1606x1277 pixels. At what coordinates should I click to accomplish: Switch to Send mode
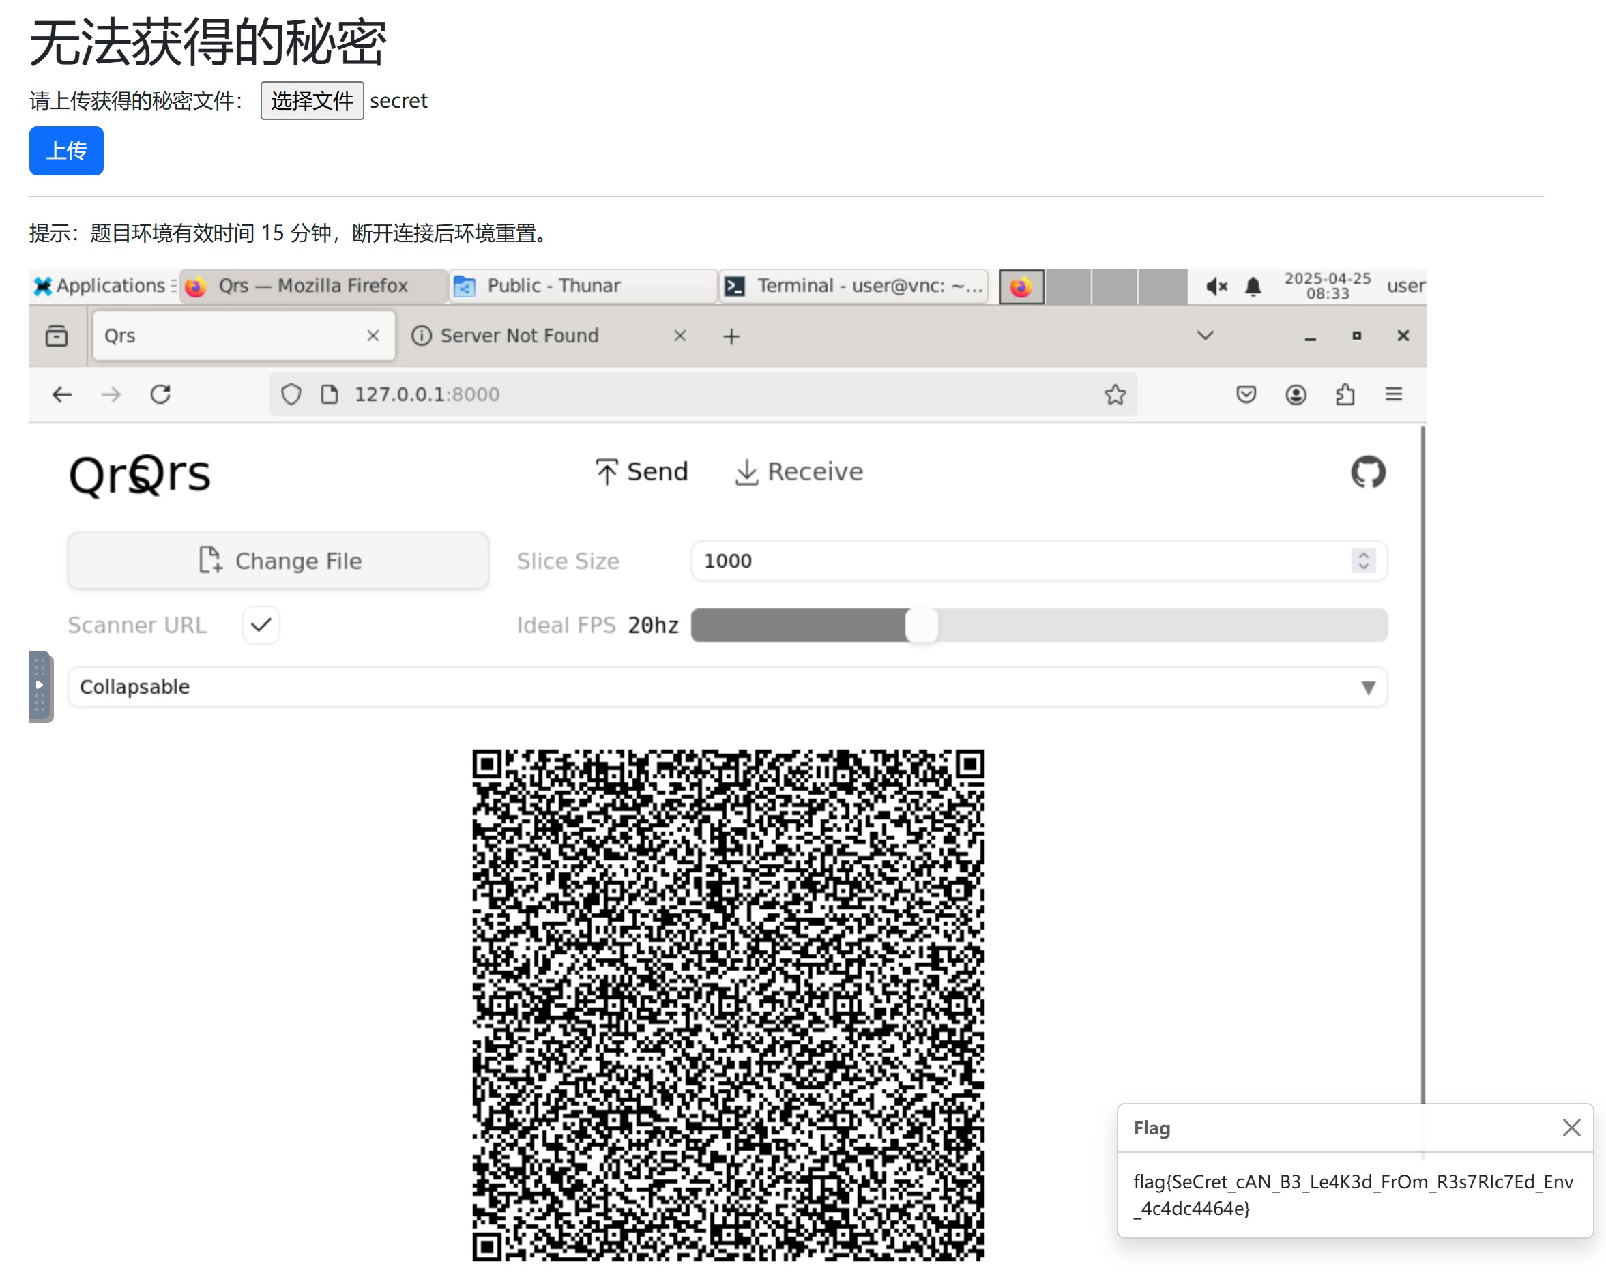click(x=641, y=471)
